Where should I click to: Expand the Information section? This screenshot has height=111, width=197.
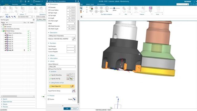click(49, 58)
